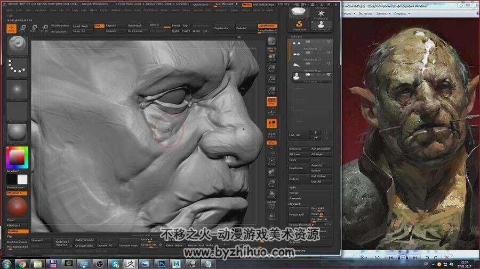Open Эл. почта dropdown in photo viewer
The image size is (480, 269).
pos(365,14)
